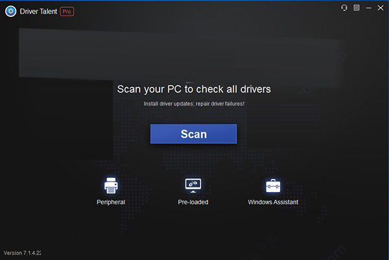Screen dimensions: 389x260
Task: Click the Peripheral label
Action: pyautogui.click(x=111, y=202)
